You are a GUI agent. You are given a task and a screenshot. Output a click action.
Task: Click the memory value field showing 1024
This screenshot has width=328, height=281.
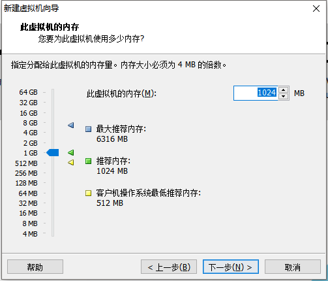(x=256, y=93)
